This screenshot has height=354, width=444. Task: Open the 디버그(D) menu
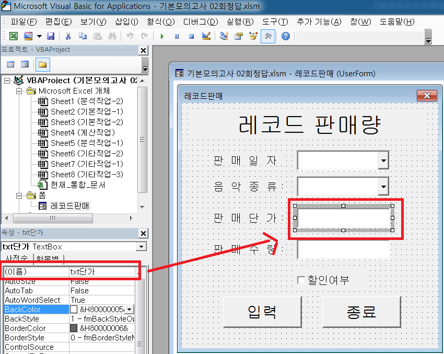tap(200, 21)
